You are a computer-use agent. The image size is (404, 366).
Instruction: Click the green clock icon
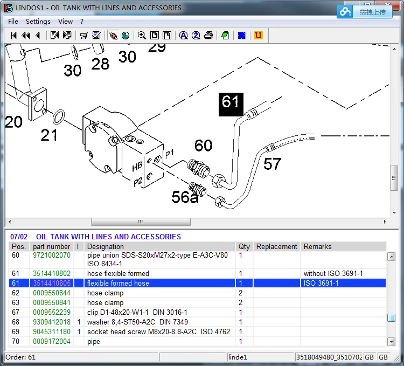(x=126, y=36)
